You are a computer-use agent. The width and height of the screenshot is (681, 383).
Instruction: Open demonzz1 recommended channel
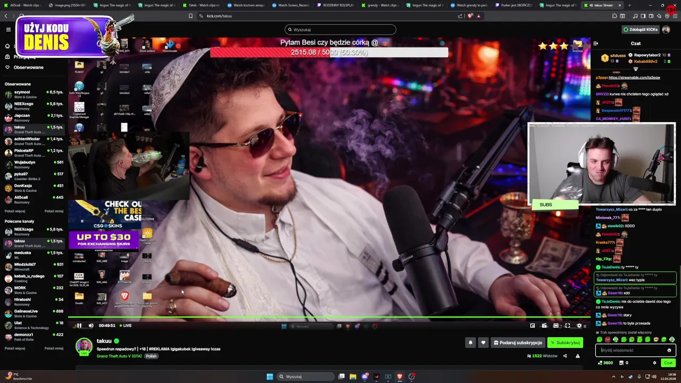[x=34, y=337]
